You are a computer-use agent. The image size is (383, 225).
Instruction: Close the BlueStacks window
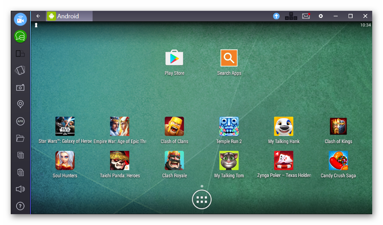pos(365,16)
